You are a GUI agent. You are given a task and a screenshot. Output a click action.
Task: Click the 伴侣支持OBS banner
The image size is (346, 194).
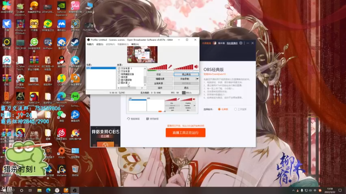(x=105, y=136)
